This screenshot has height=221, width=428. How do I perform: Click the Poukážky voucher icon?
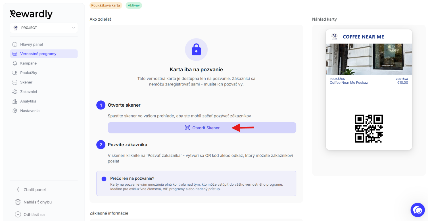[15, 73]
